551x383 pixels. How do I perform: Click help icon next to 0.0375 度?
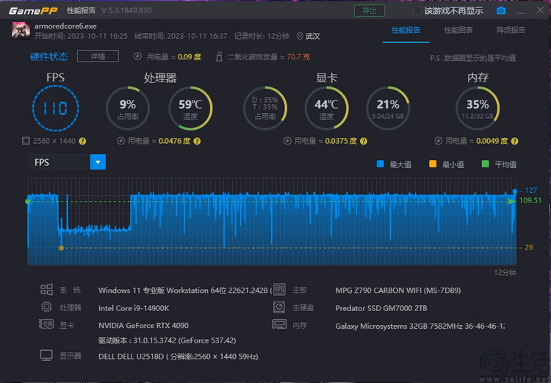pyautogui.click(x=364, y=141)
